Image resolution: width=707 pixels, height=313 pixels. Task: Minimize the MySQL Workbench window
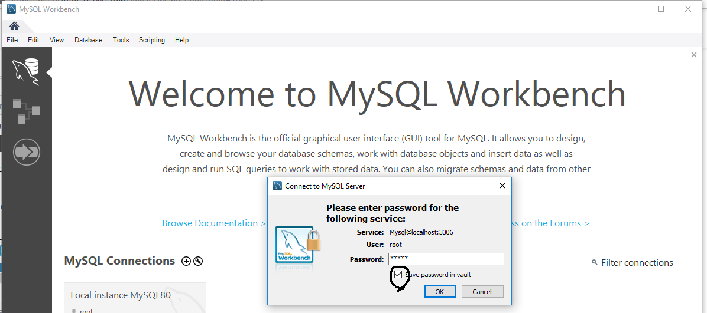(634, 9)
